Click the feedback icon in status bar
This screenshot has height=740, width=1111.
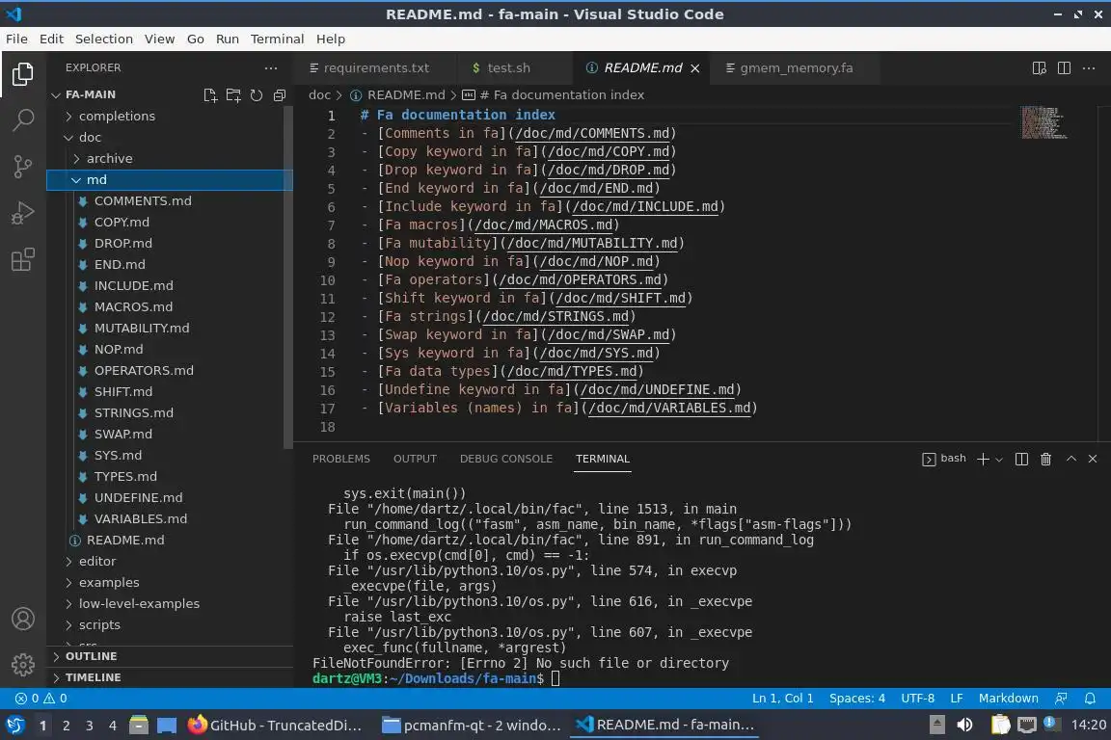tap(1061, 699)
